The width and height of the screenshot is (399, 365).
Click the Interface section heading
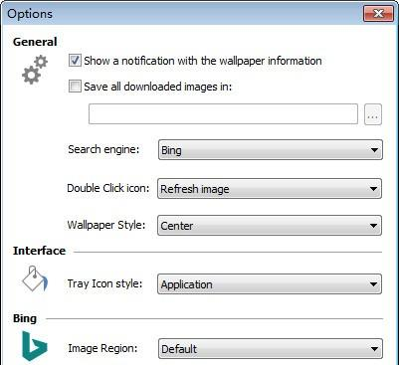(x=39, y=251)
